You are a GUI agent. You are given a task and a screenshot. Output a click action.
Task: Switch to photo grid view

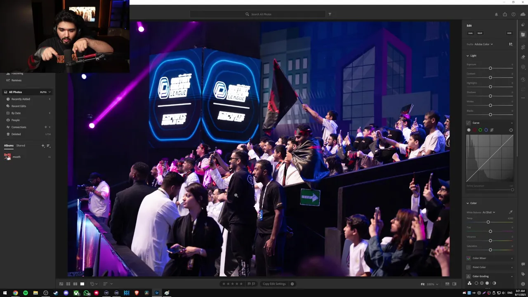click(x=61, y=284)
